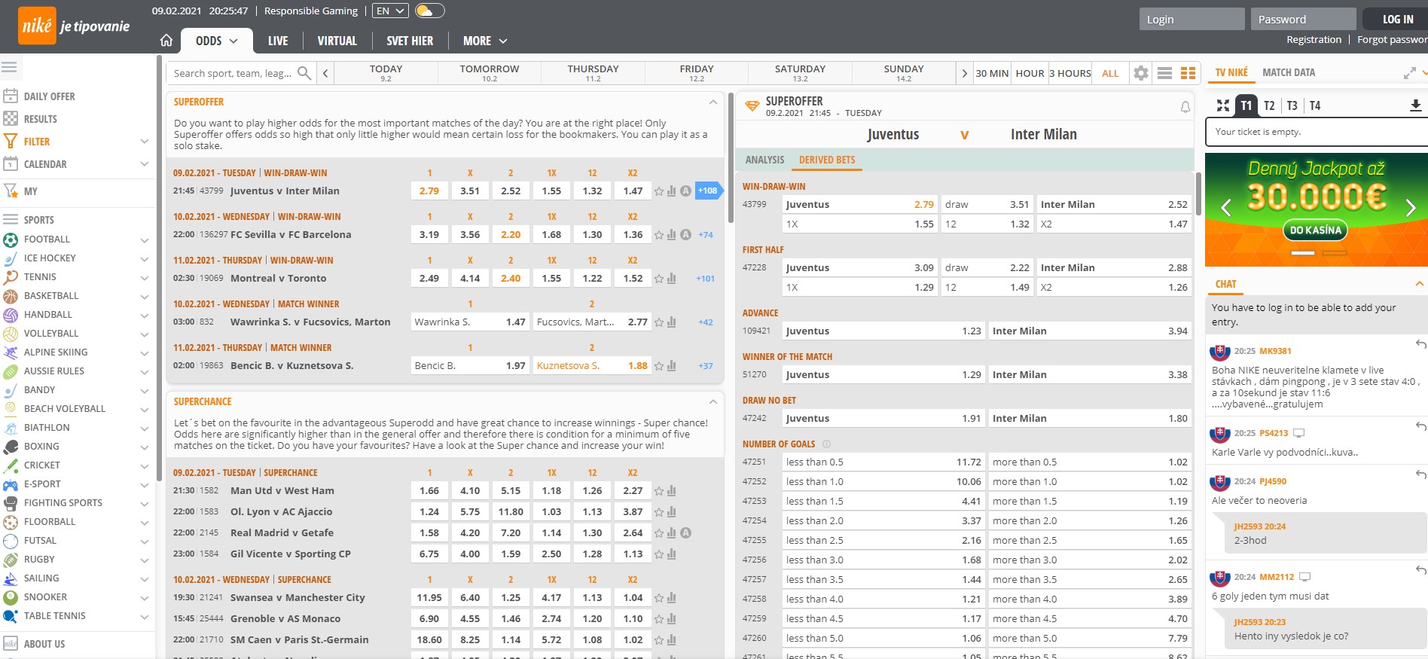
Task: Click the ticket expand arrows icon
Action: (1223, 105)
